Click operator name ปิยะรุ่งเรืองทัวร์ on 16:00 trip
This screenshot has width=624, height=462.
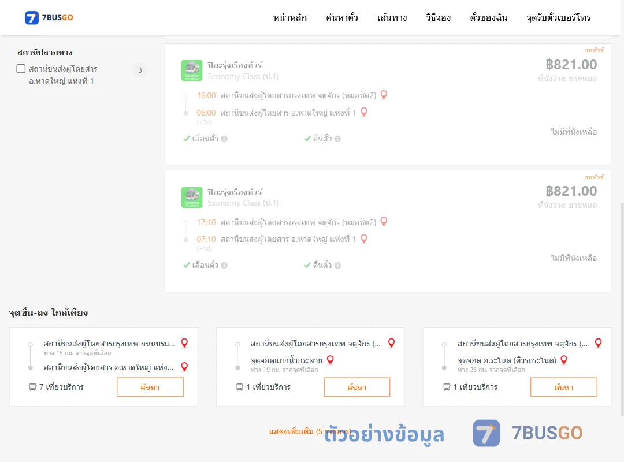pyautogui.click(x=235, y=65)
